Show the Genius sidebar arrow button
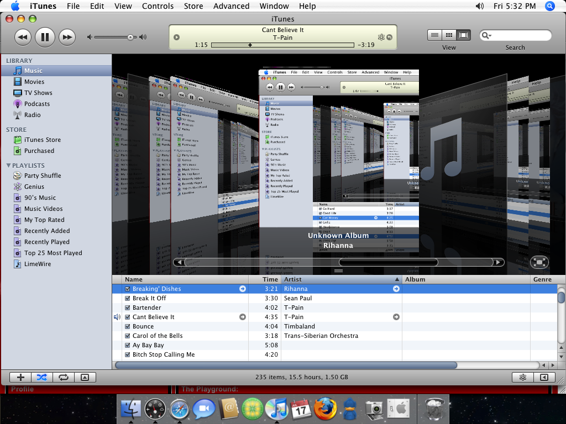Image resolution: width=566 pixels, height=424 pixels. [x=544, y=377]
